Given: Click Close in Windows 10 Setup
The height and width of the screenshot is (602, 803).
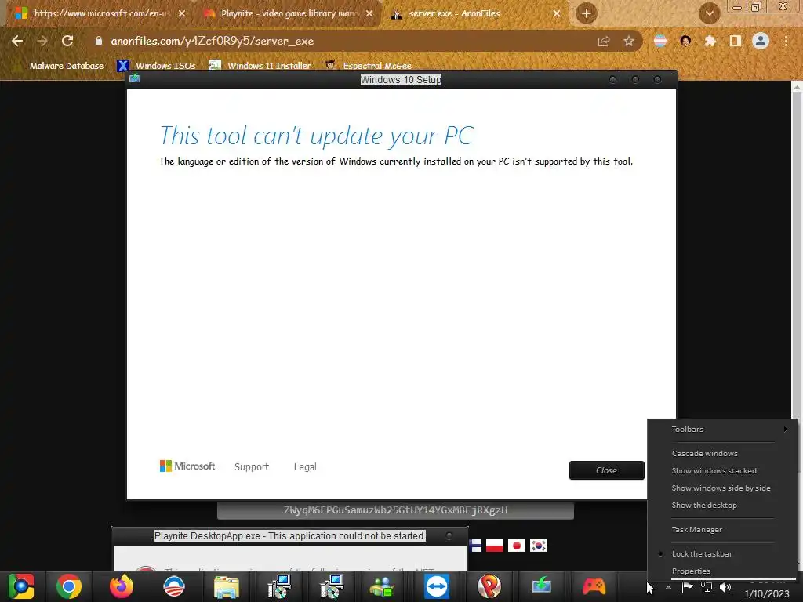Looking at the screenshot, I should click(x=606, y=470).
